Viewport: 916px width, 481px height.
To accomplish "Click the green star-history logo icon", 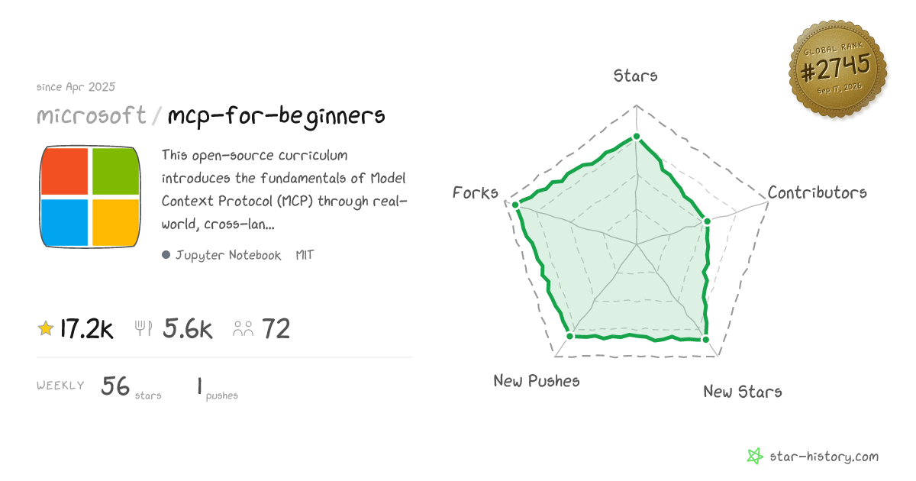I will [x=755, y=457].
